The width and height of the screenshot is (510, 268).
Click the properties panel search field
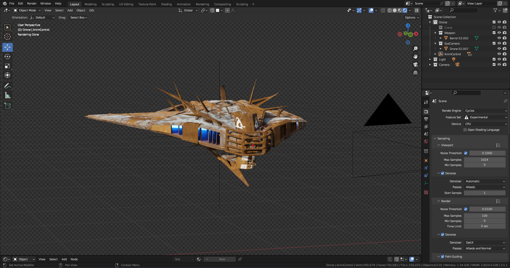466,93
